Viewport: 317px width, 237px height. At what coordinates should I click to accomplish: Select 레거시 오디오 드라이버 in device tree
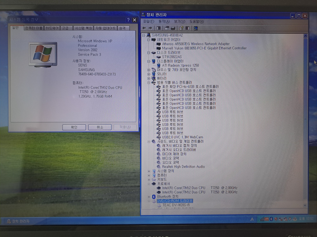(179, 150)
